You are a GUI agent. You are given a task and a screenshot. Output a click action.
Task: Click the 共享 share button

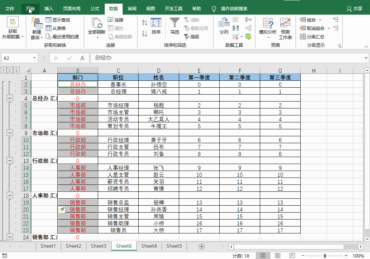click(x=355, y=9)
